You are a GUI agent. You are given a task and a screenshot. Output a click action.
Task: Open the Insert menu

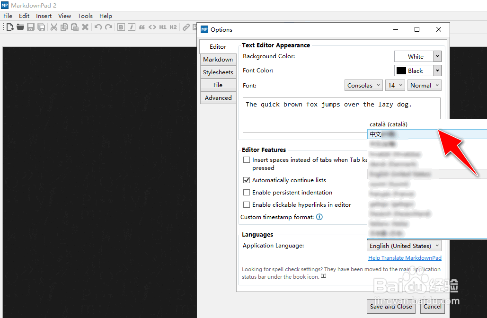pos(44,16)
